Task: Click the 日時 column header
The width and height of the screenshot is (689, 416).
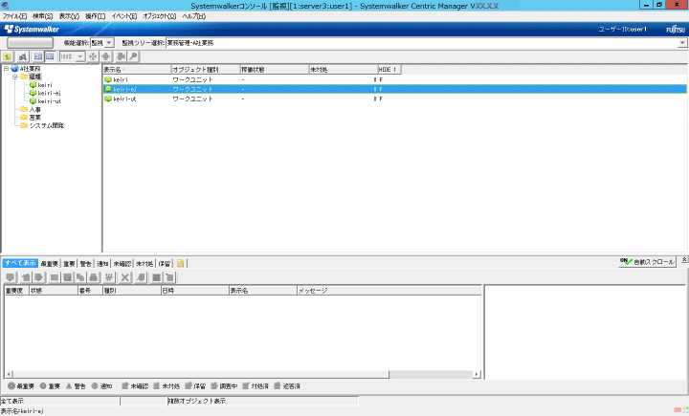Action: [195, 291]
